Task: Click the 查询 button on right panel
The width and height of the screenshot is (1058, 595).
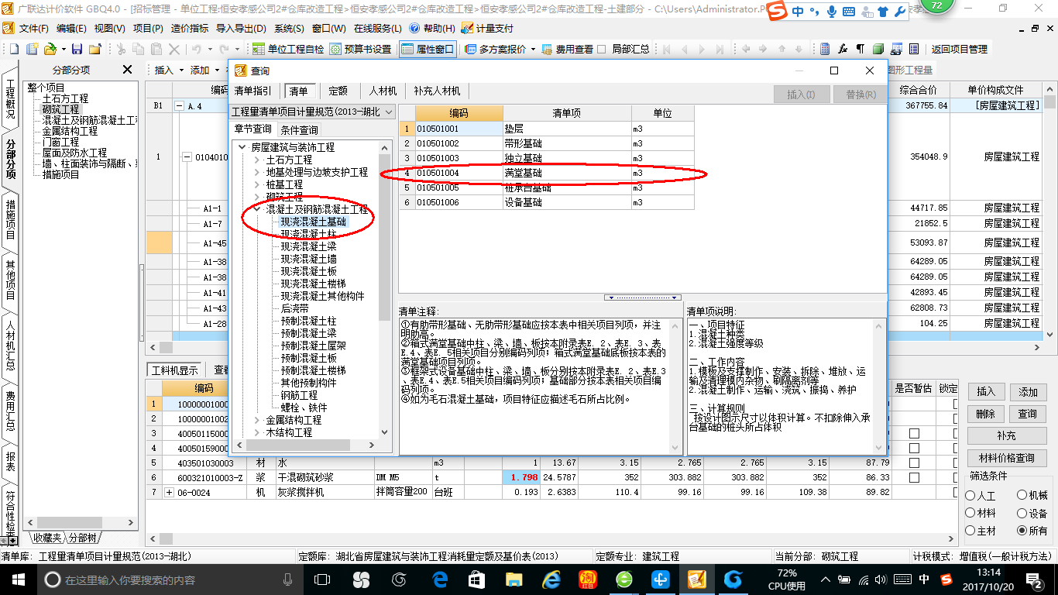Action: [1028, 414]
